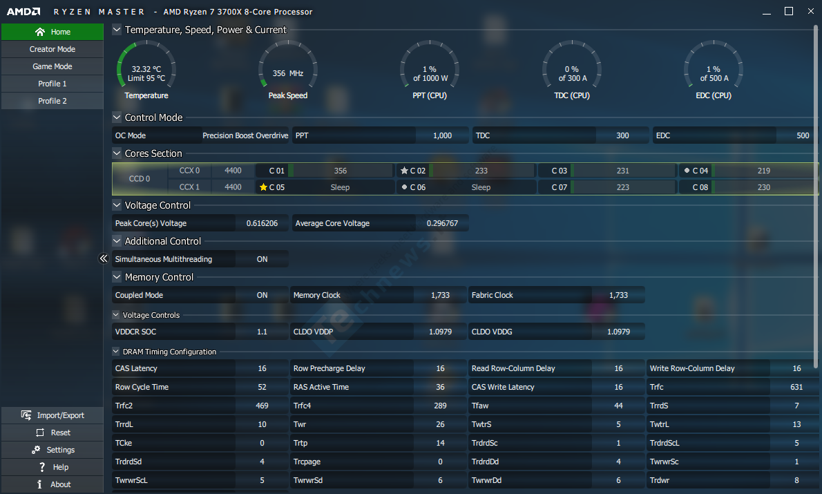The width and height of the screenshot is (822, 494).
Task: Click the Trfc value 631
Action: click(x=797, y=387)
